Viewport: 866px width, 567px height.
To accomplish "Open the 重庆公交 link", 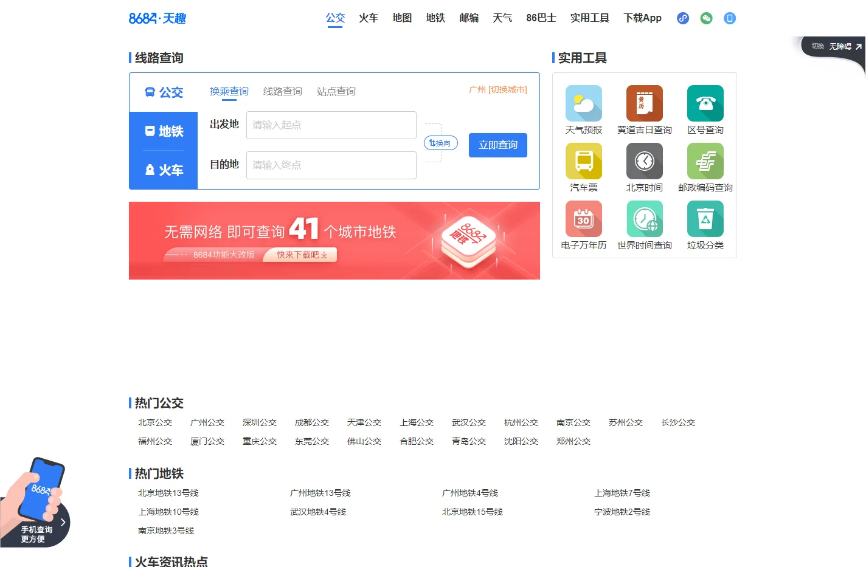I will click(x=260, y=441).
